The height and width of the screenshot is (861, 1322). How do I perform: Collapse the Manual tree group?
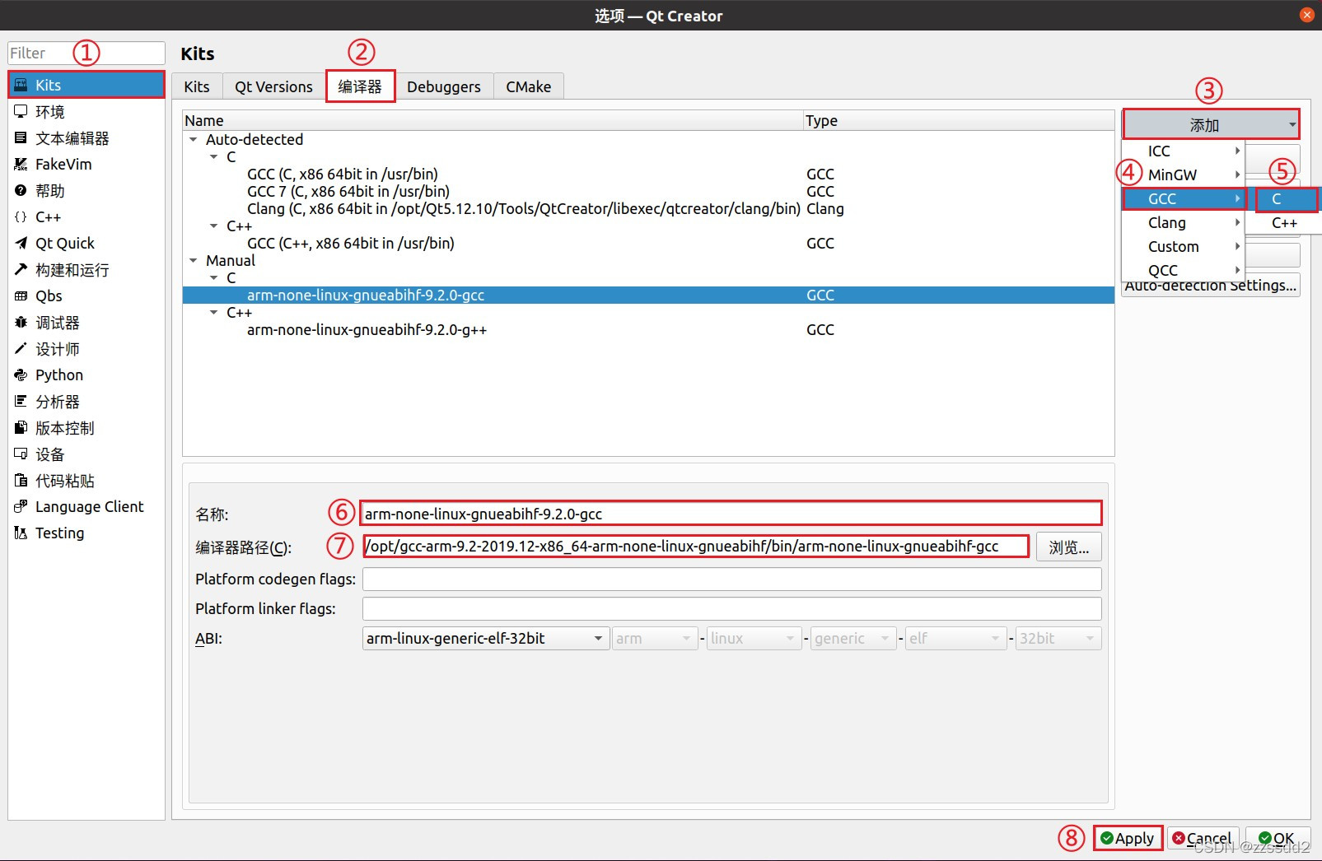[194, 260]
